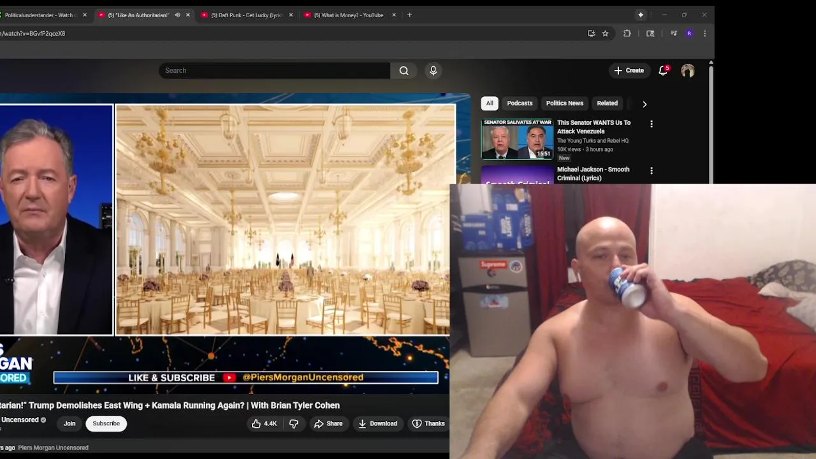Select the All filter chip
Viewport: 816px width, 459px height.
tap(490, 103)
